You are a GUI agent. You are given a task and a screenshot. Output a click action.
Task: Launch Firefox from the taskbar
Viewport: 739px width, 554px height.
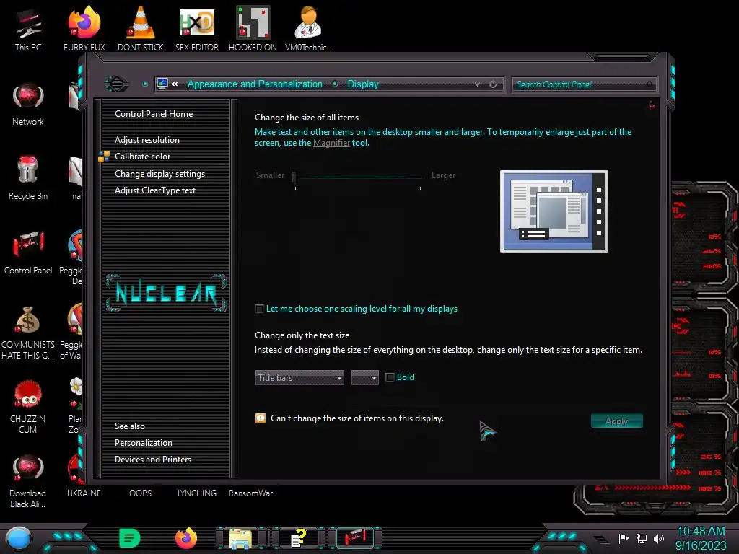click(185, 538)
